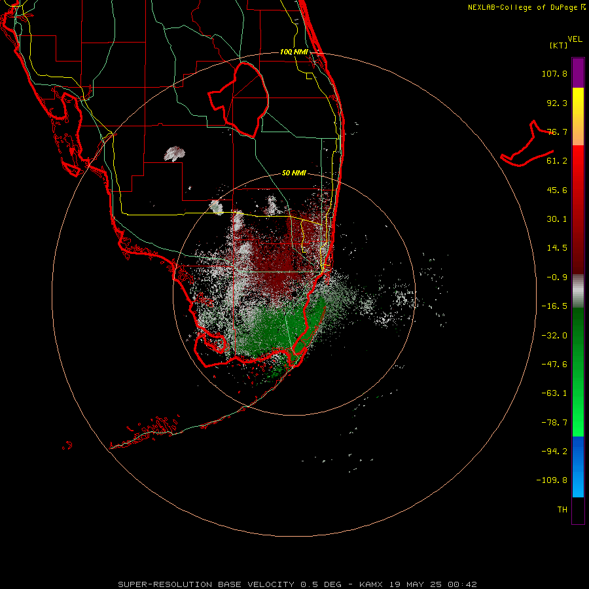This screenshot has height=589, width=589.
Task: Click the Lake Okeechobee outline
Action: click(238, 99)
